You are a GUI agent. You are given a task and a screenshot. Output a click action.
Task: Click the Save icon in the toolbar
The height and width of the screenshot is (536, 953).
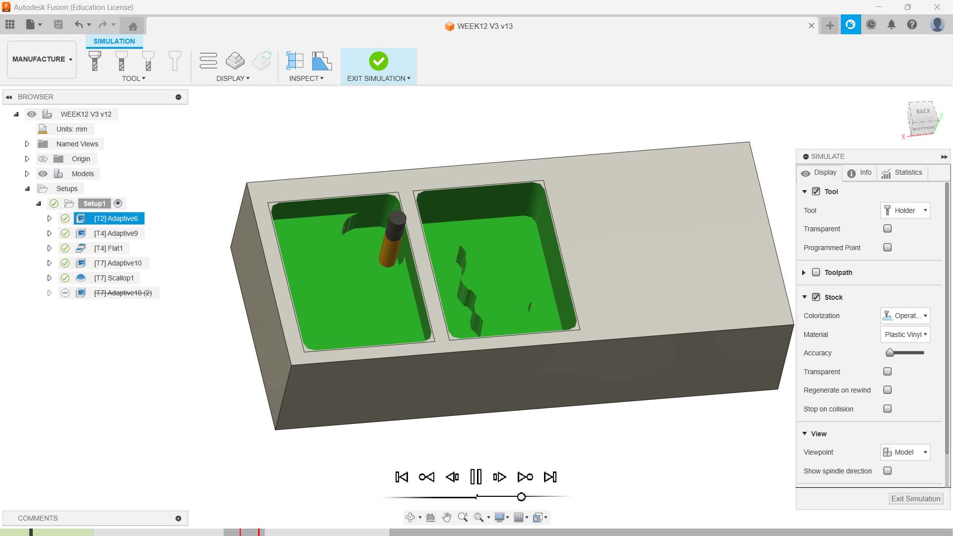pyautogui.click(x=58, y=24)
